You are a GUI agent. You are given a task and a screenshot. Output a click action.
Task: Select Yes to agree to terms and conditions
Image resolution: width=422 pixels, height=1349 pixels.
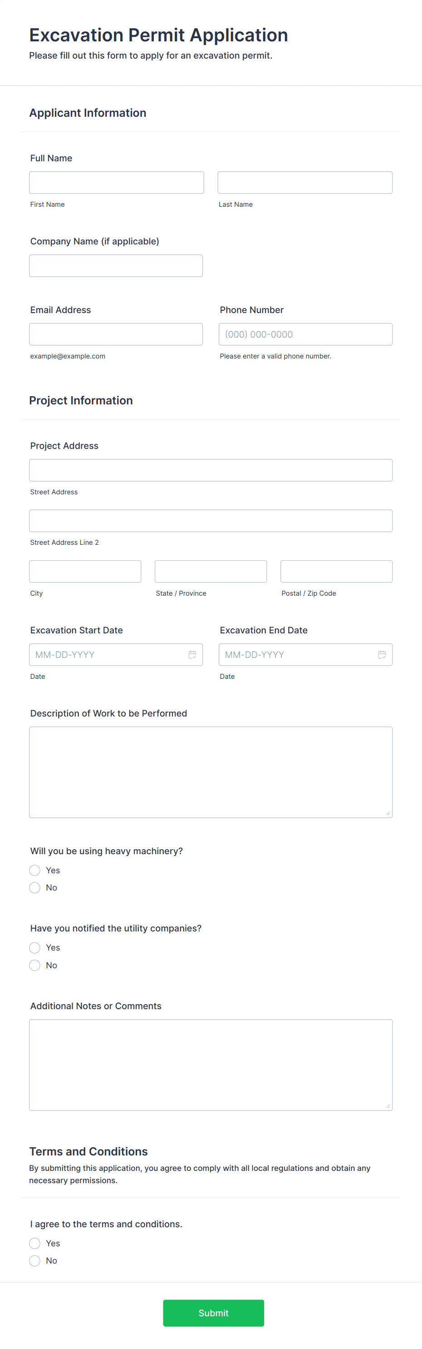click(34, 1243)
